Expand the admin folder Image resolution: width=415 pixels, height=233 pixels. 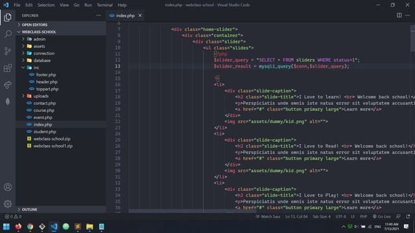point(61,39)
